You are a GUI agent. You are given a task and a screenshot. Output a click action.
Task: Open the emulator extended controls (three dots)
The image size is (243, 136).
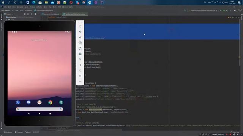click(x=80, y=82)
